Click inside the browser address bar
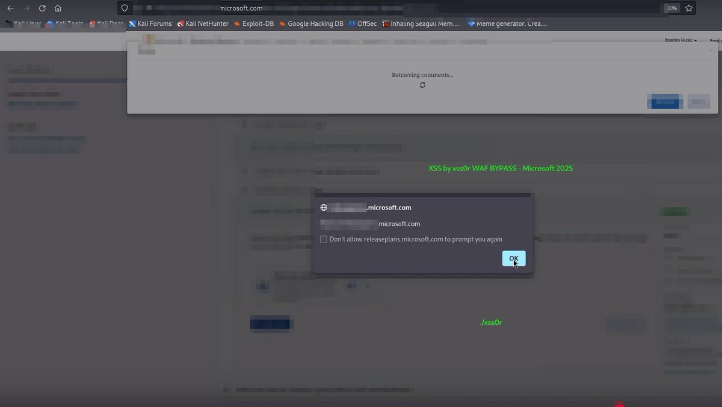 coord(361,8)
